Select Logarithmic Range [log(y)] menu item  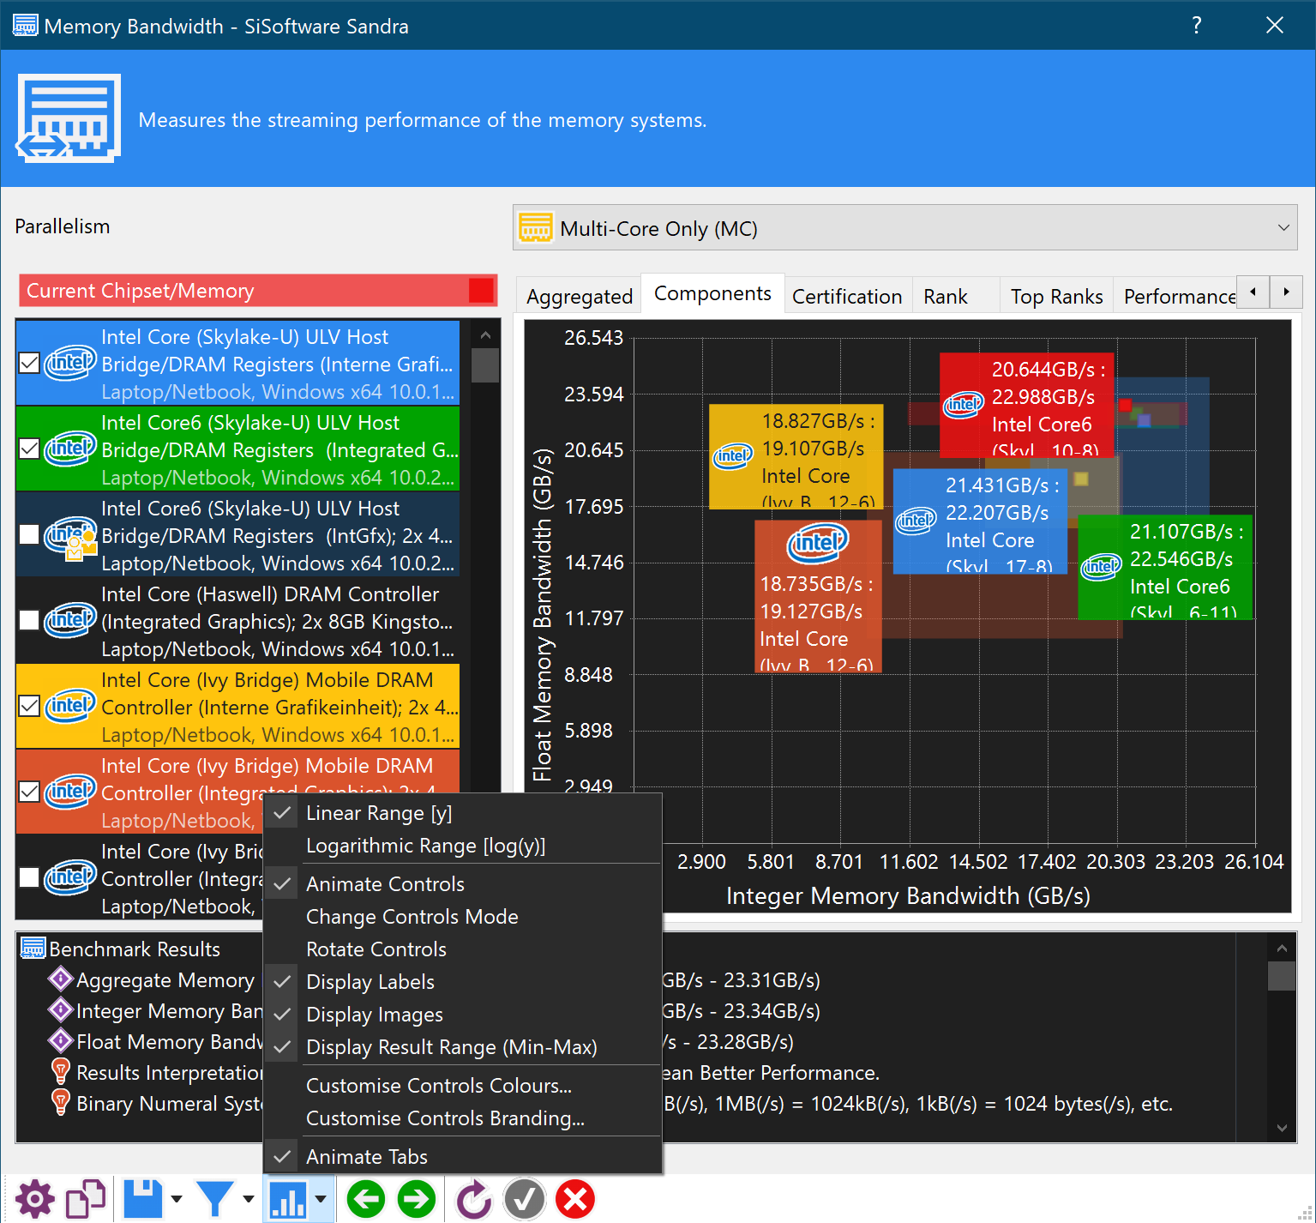pyautogui.click(x=462, y=846)
